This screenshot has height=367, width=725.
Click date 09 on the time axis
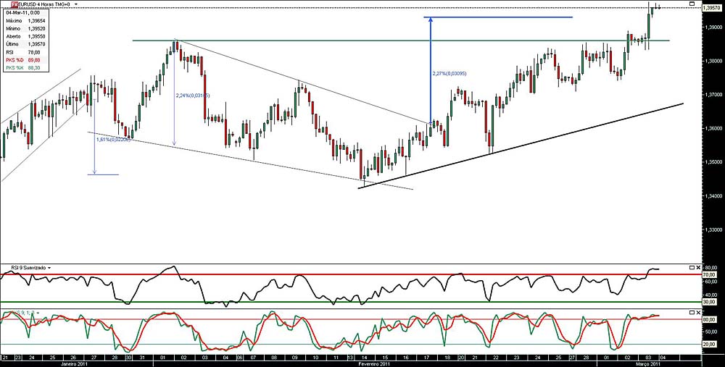[x=294, y=358]
